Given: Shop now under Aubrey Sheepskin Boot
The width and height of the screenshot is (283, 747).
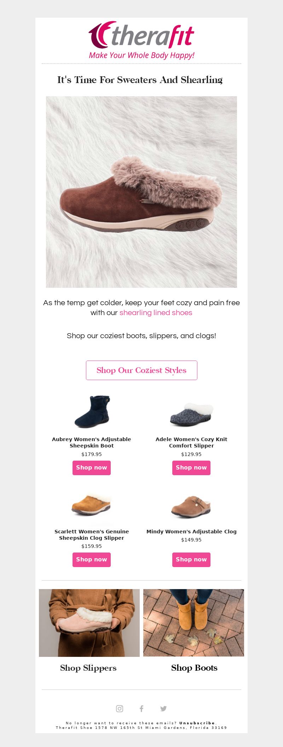Looking at the screenshot, I should 92,468.
